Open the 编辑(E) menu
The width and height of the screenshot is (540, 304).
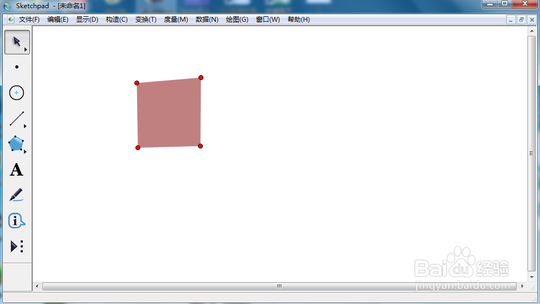(58, 20)
